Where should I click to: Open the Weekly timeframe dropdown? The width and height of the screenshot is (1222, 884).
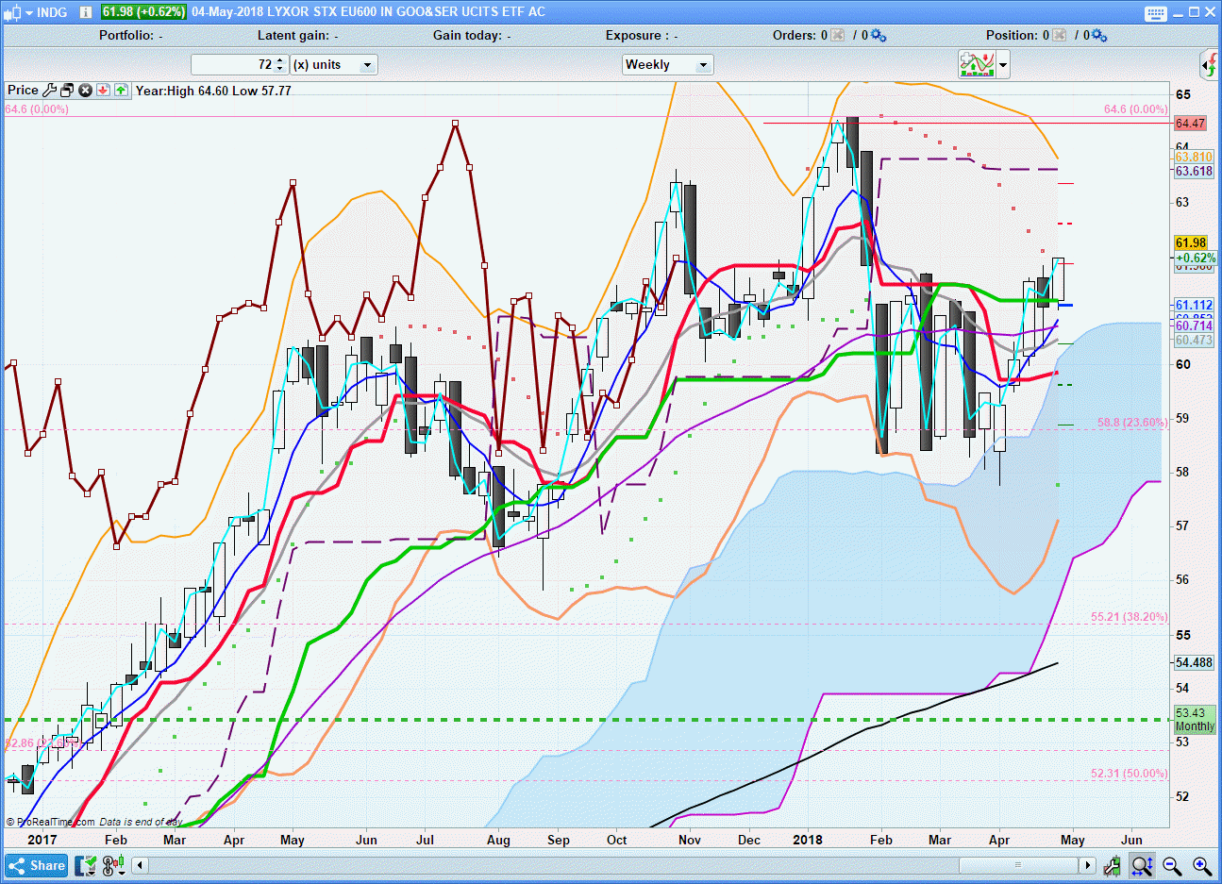coord(668,65)
